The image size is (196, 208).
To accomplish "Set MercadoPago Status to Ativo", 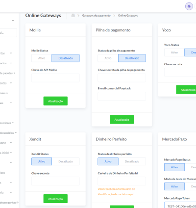I will (174, 167).
